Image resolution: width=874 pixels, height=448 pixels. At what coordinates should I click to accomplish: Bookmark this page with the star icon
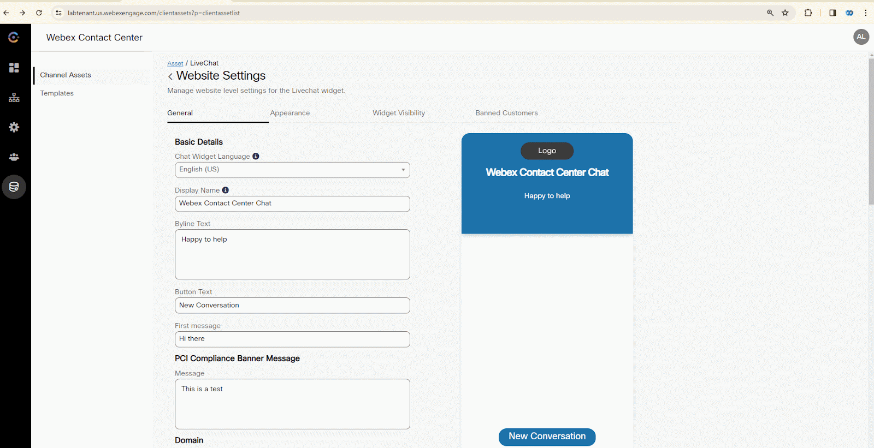785,13
